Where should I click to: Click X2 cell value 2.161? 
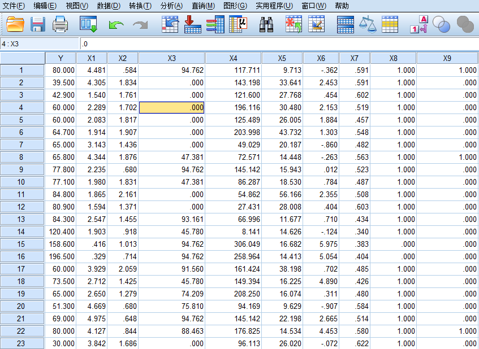pyautogui.click(x=123, y=194)
